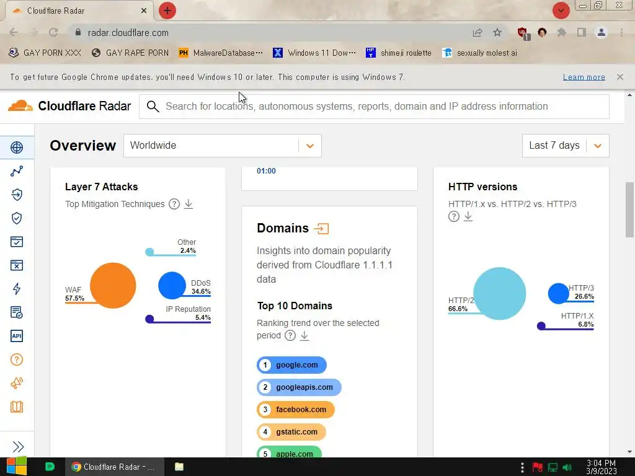Download Layer 7 Attacks chart data
The height and width of the screenshot is (476, 635).
pos(189,204)
